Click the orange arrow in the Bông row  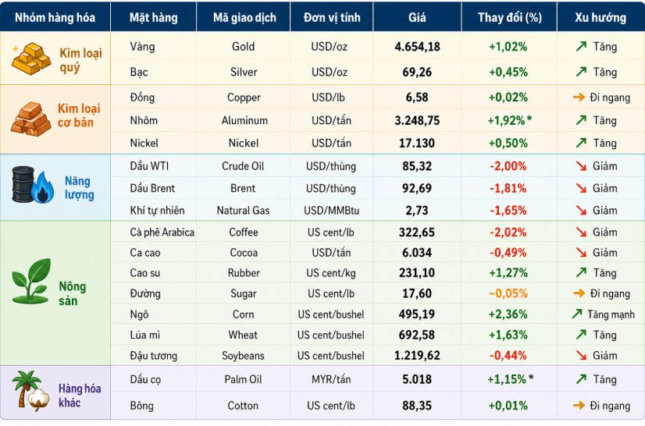(x=579, y=406)
